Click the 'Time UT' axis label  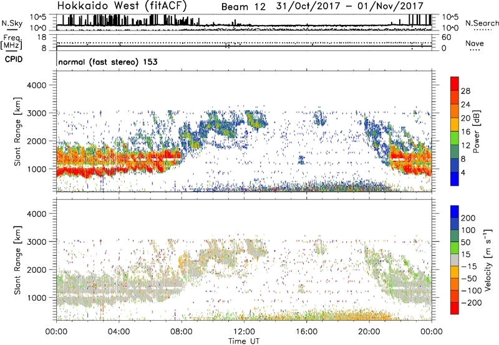point(244,341)
